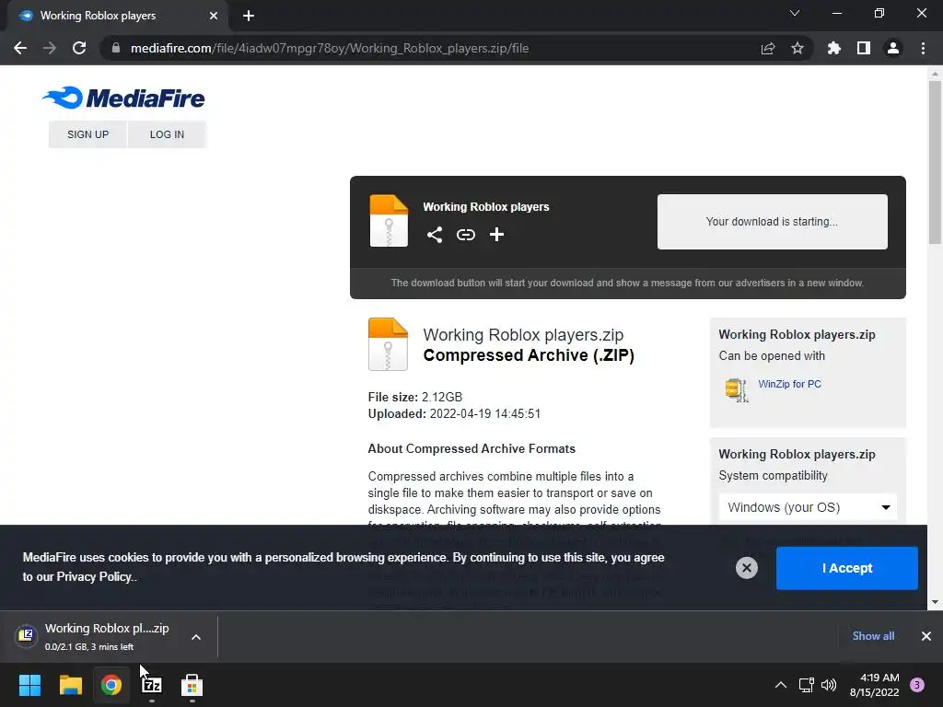
Task: Open File Explorer from the taskbar
Action: click(70, 685)
